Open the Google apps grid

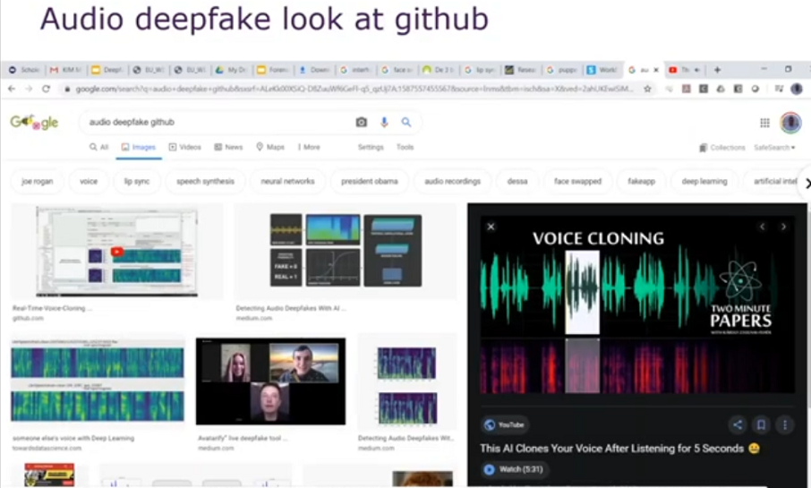click(764, 123)
